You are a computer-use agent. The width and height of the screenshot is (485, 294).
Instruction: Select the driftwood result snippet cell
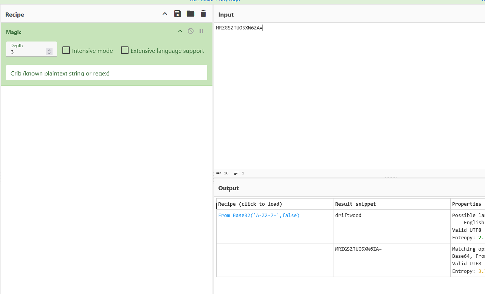tap(392, 226)
